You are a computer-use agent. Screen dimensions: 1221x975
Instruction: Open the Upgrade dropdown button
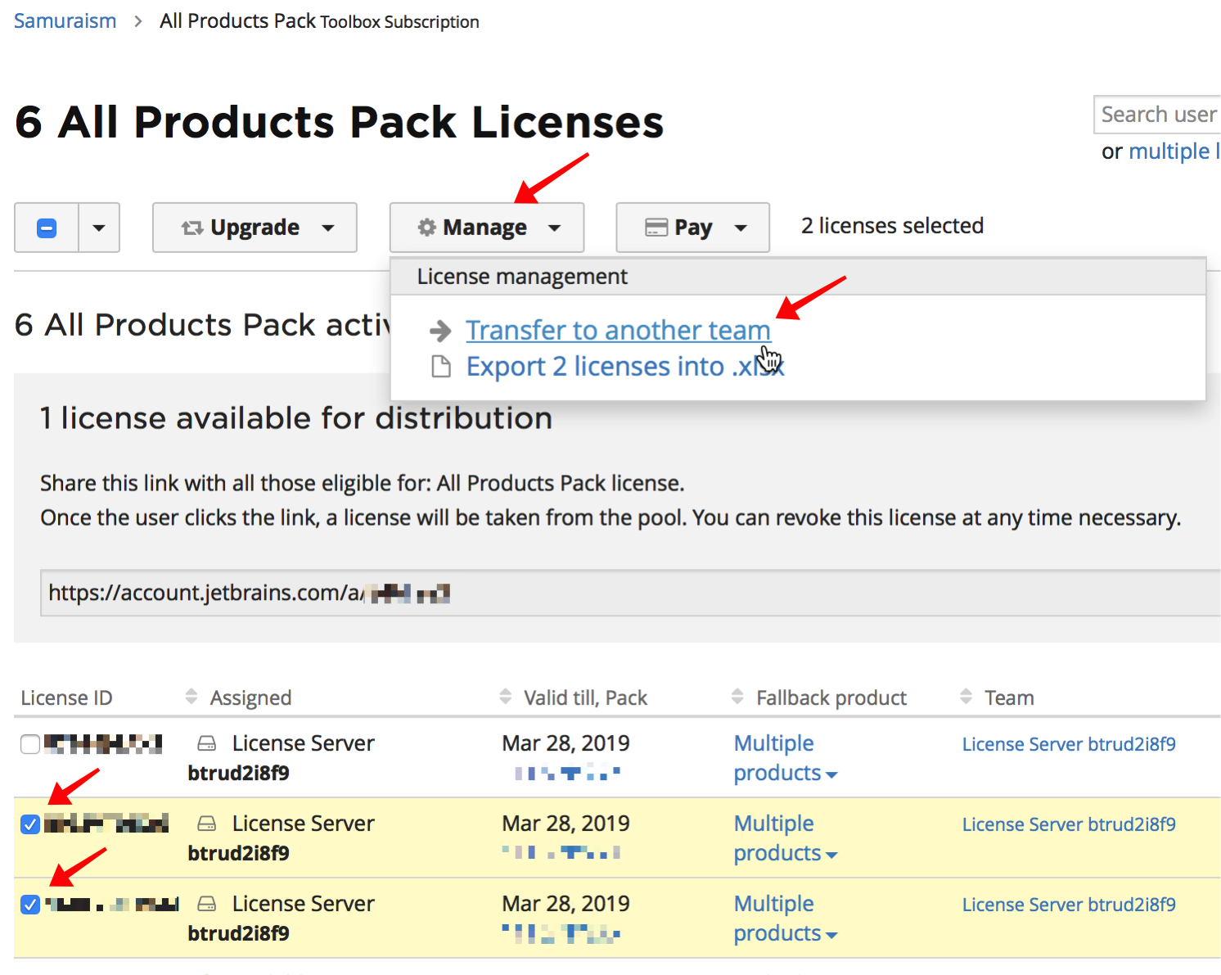pyautogui.click(x=255, y=228)
